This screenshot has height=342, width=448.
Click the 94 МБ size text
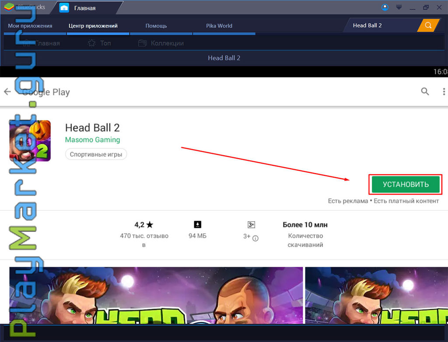197,236
